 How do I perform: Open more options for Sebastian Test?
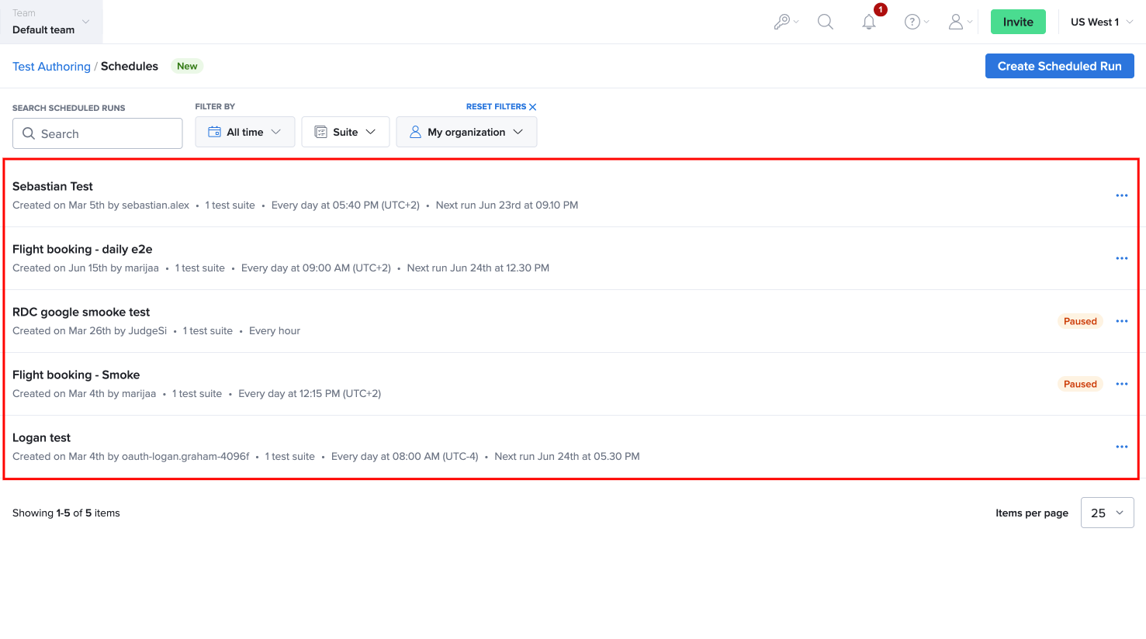(1122, 195)
